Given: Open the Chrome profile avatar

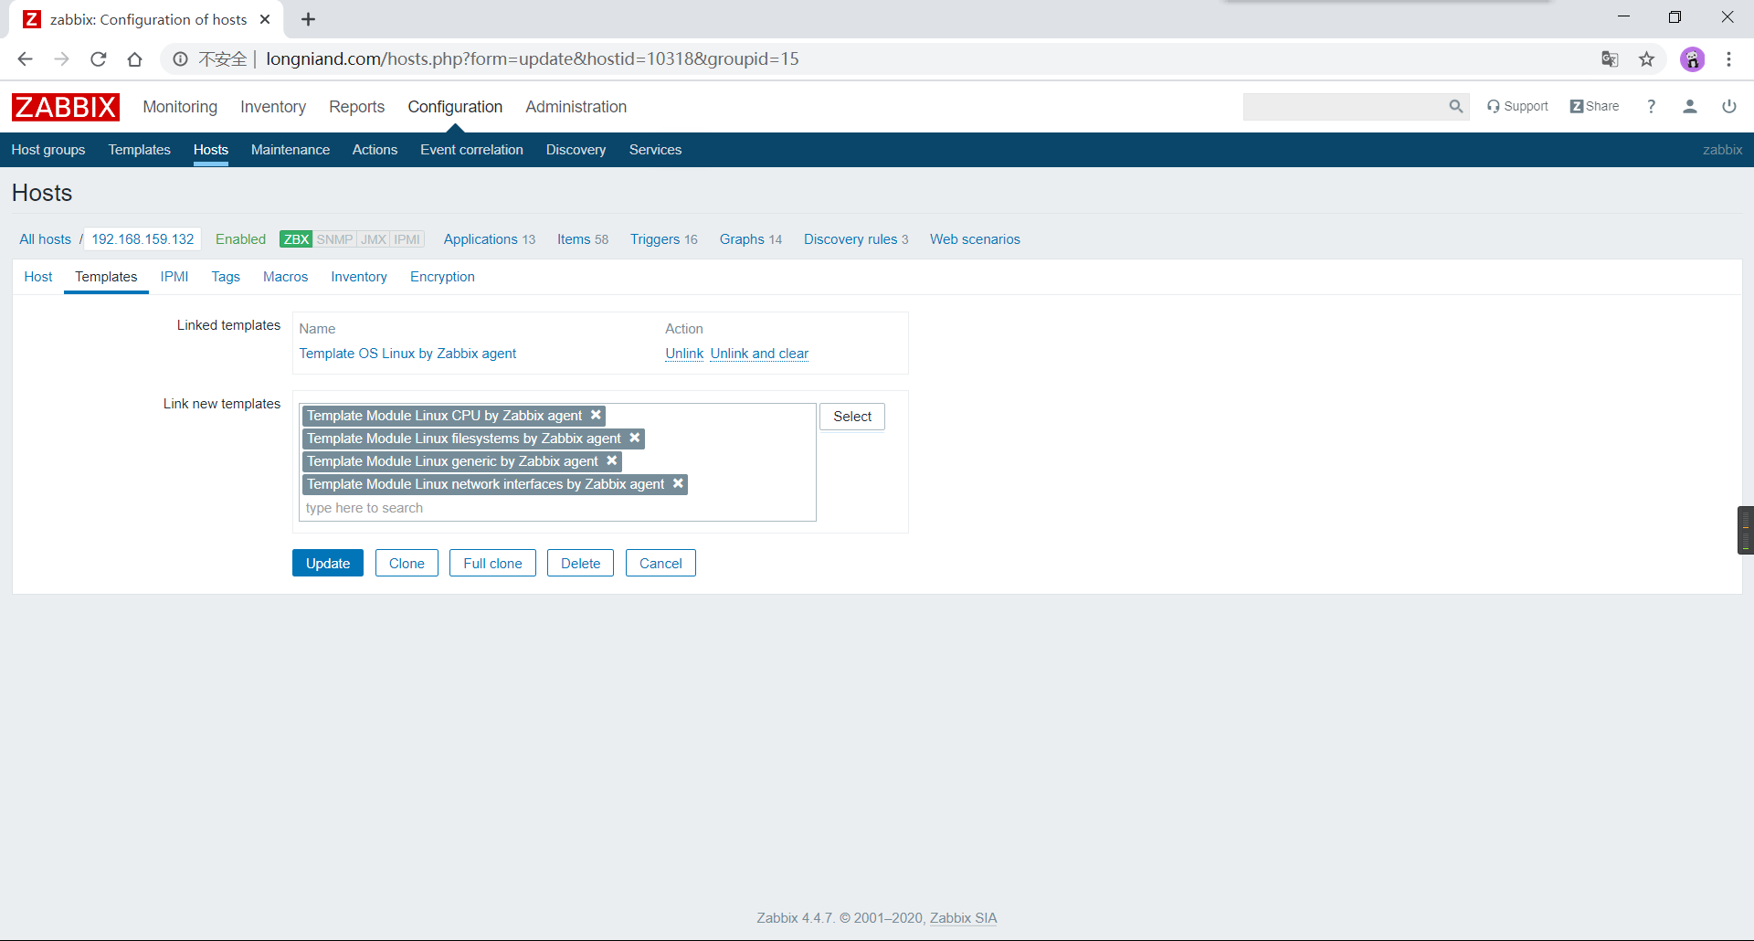Looking at the screenshot, I should tap(1692, 59).
